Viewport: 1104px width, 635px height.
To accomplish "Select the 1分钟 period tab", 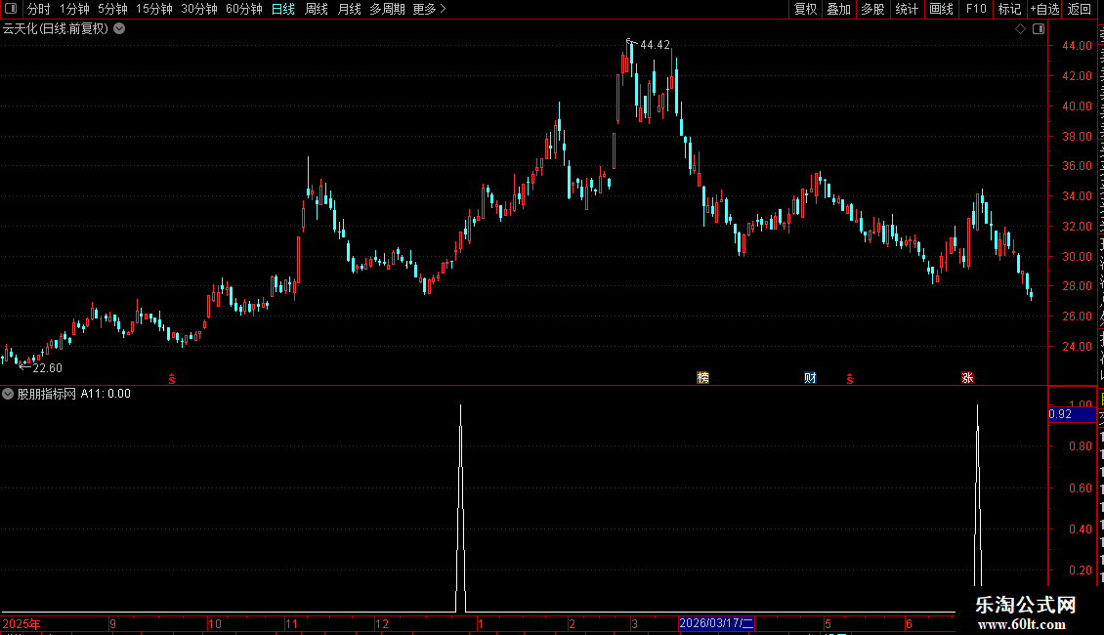I will (74, 9).
